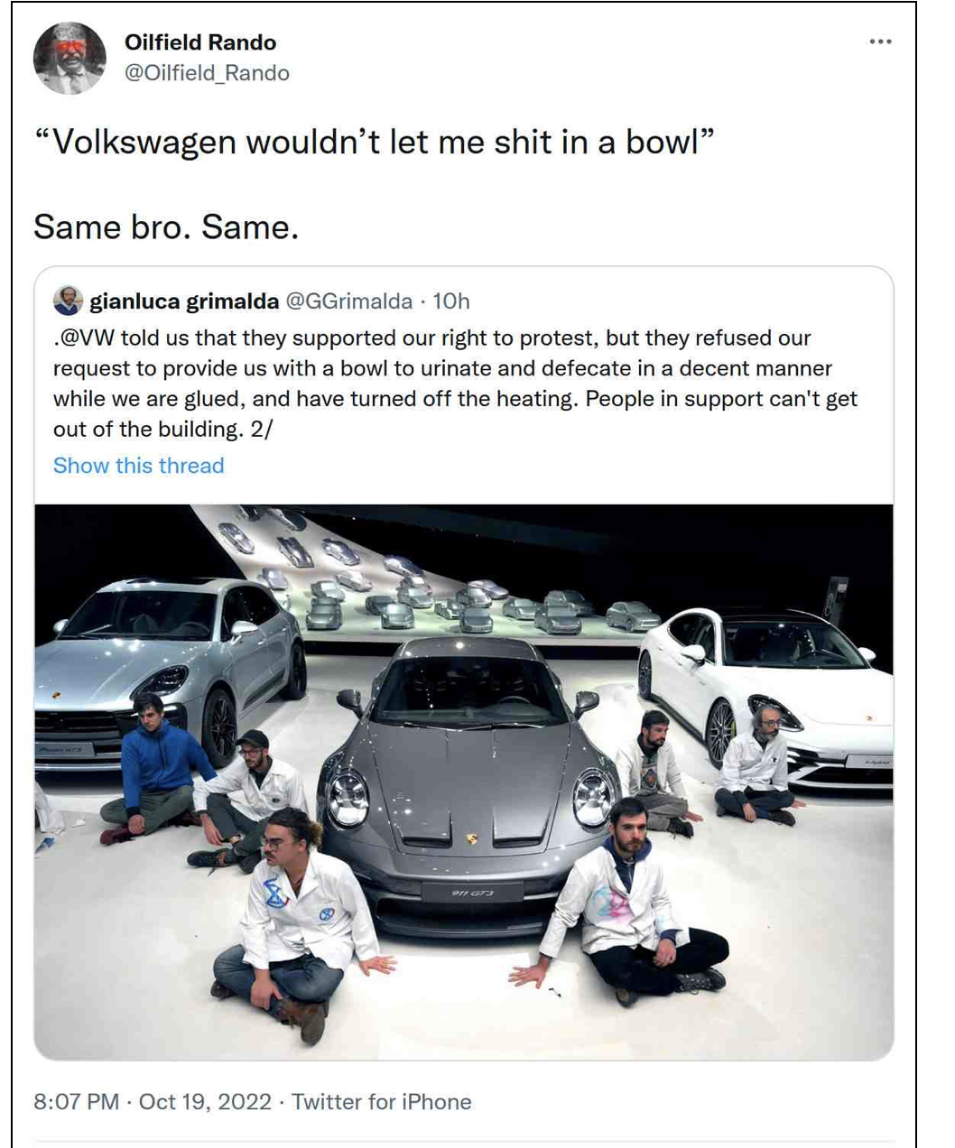This screenshot has height=1148, width=955.
Task: Click the 911 GT3 plate in photo
Action: point(471,893)
